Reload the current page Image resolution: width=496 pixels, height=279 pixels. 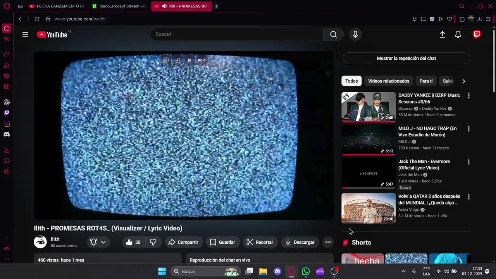pyautogui.click(x=37, y=19)
